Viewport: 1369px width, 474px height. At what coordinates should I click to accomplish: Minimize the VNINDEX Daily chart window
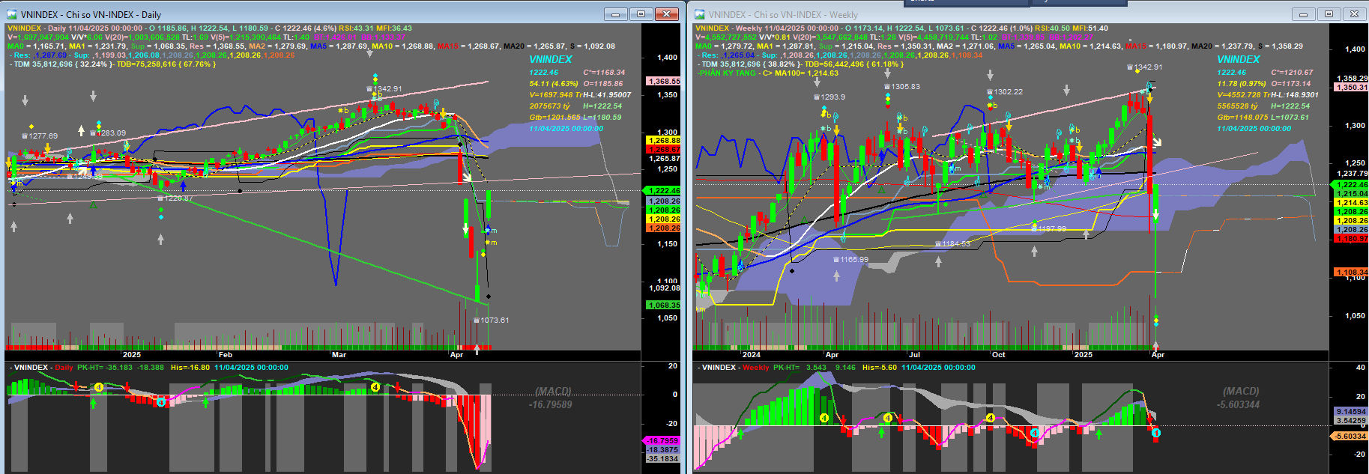click(616, 14)
